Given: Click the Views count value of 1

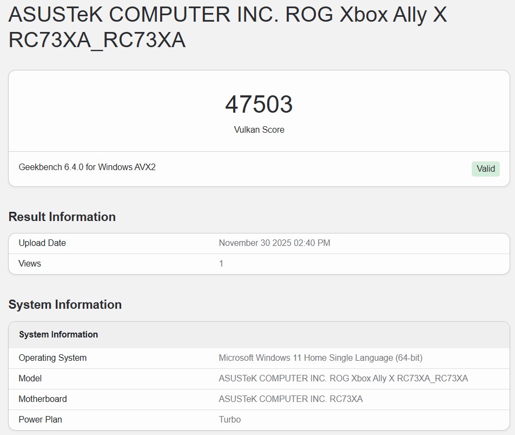Looking at the screenshot, I should [x=221, y=263].
